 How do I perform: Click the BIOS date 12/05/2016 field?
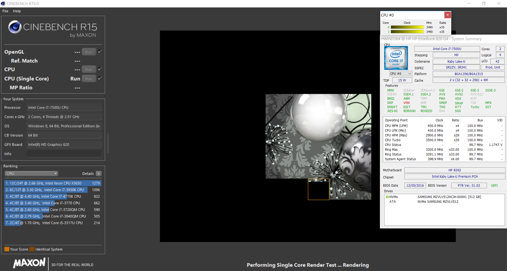point(415,186)
